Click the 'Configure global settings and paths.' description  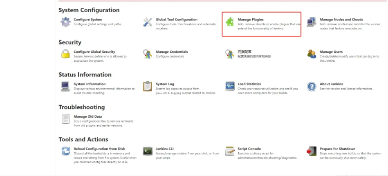98,24
